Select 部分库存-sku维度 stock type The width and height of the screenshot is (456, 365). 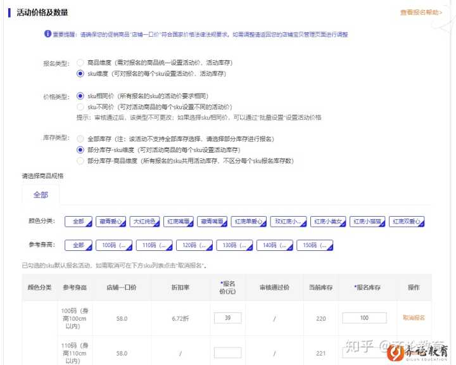pos(80,150)
